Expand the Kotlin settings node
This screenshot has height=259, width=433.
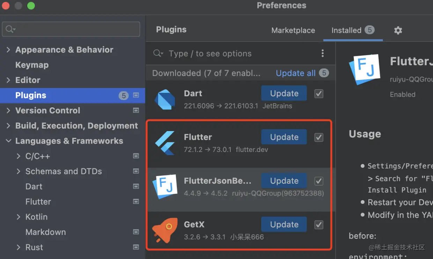(19, 217)
